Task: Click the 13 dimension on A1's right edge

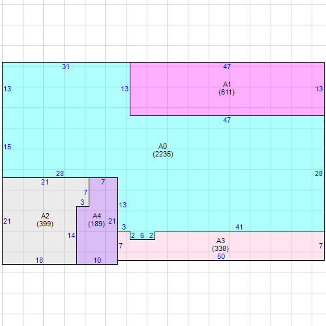Action: (x=319, y=89)
